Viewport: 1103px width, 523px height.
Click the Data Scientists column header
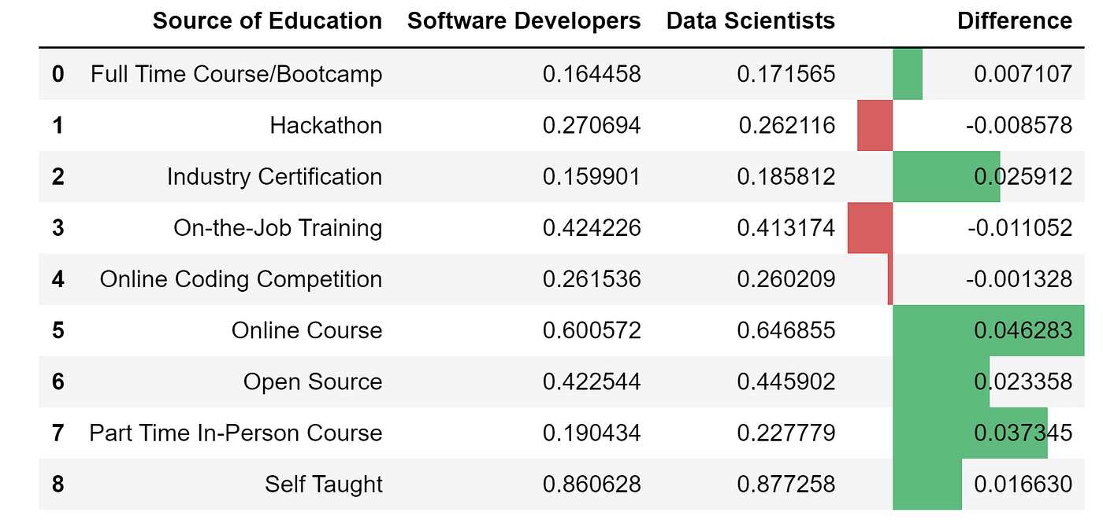(749, 20)
